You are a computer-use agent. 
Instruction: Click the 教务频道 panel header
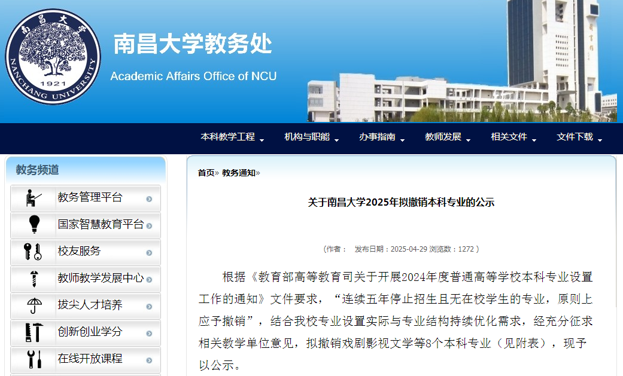coord(33,169)
